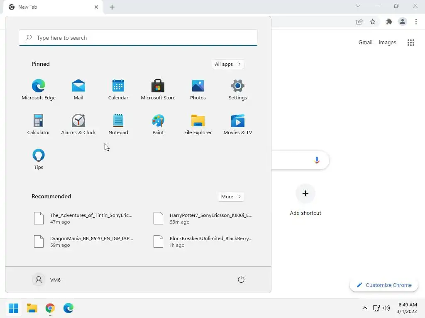Launch the Mail app
425x318 pixels.
coord(78,90)
